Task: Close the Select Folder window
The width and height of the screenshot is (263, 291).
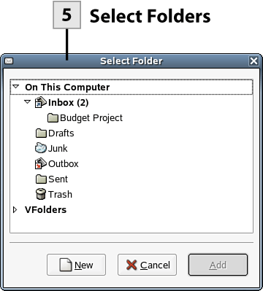Action: click(254, 61)
